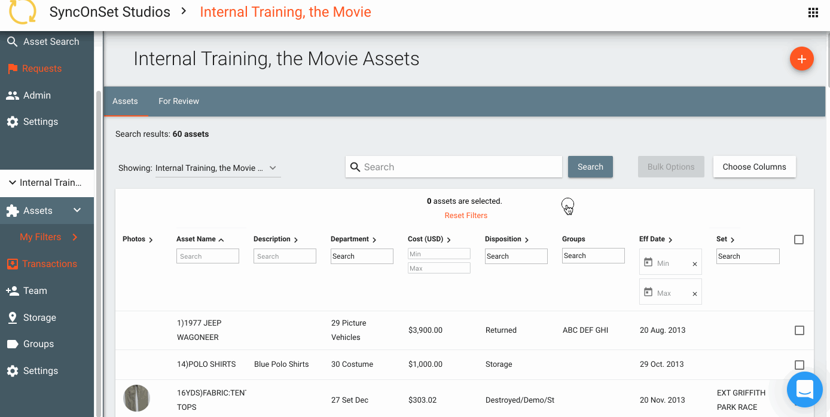Click the Search button

click(590, 167)
